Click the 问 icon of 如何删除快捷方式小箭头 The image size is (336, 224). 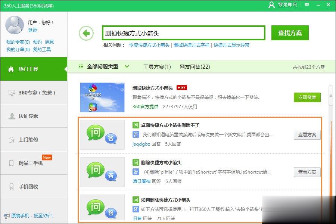136,200
